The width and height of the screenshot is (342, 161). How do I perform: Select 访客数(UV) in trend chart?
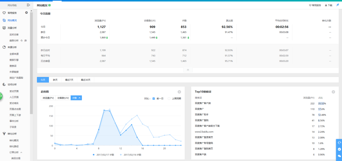point(63,98)
